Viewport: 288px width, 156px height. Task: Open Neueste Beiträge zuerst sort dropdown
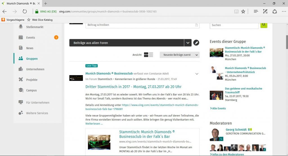180,55
